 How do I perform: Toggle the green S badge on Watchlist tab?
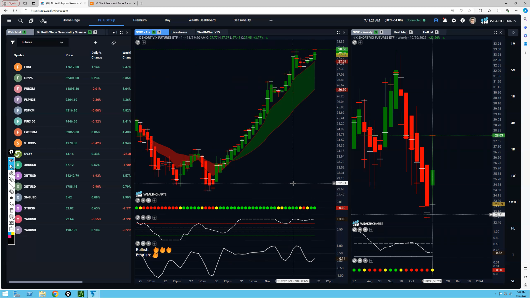tap(25, 32)
